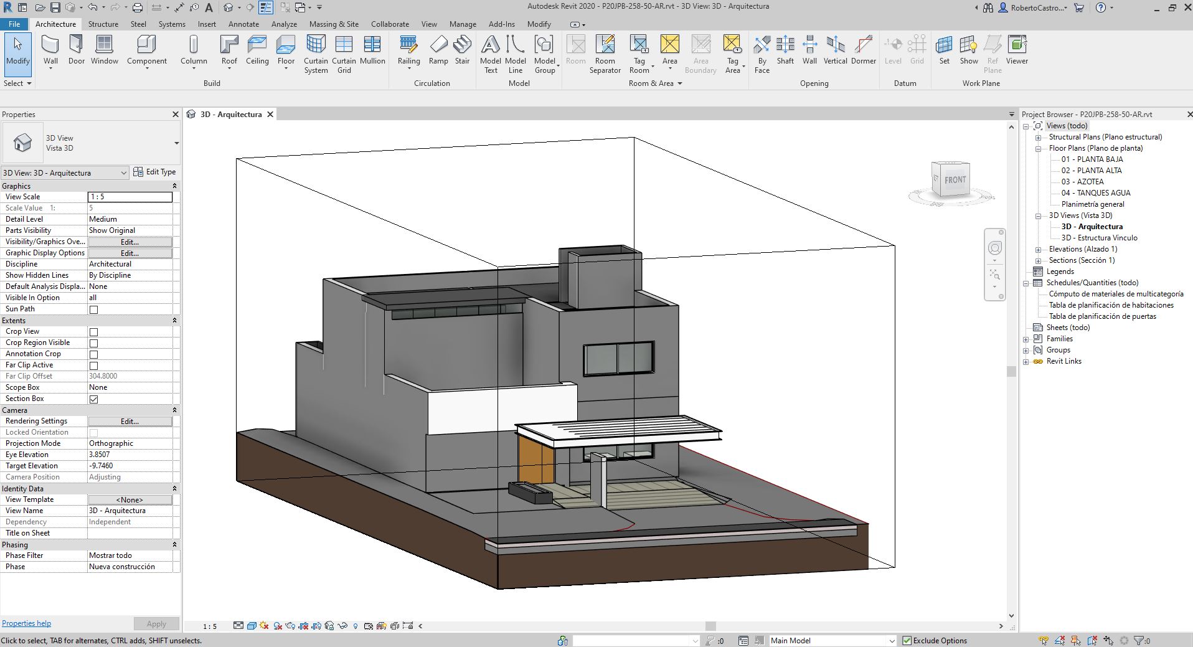The height and width of the screenshot is (647, 1193).
Task: Choose the Dormer opening tool
Action: (864, 50)
